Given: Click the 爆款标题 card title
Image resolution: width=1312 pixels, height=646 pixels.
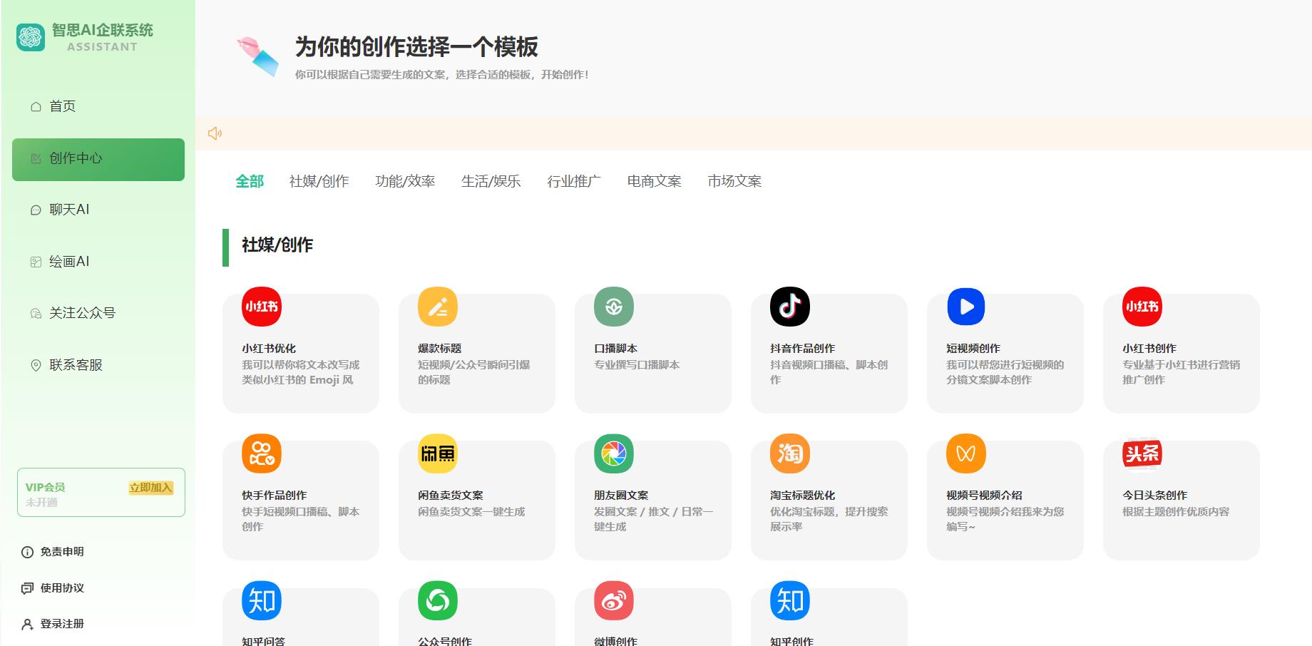Looking at the screenshot, I should click(x=440, y=349).
